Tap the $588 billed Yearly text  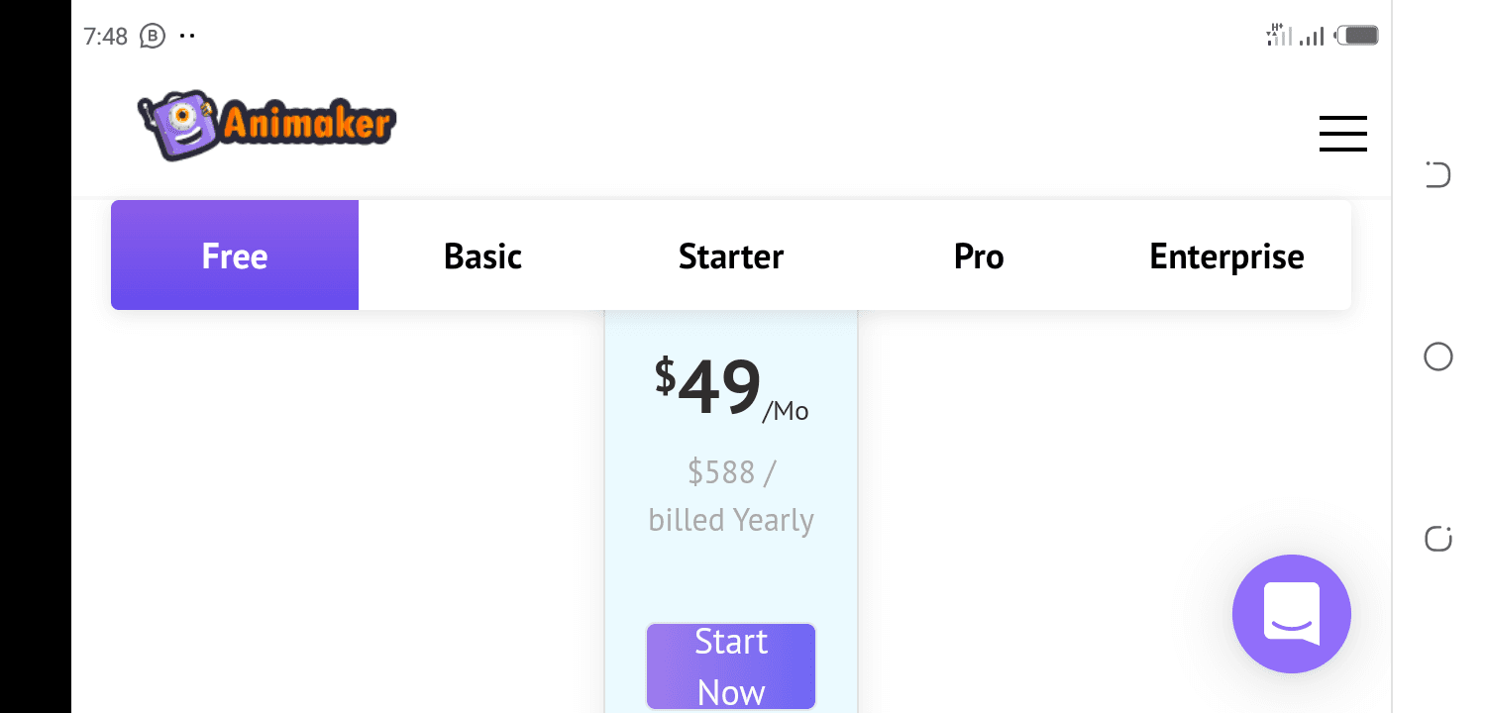[x=731, y=496]
